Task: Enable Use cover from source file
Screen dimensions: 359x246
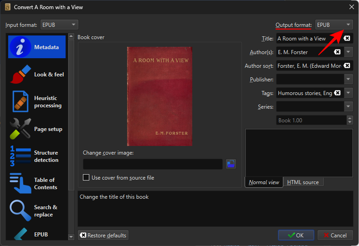Action: point(86,178)
